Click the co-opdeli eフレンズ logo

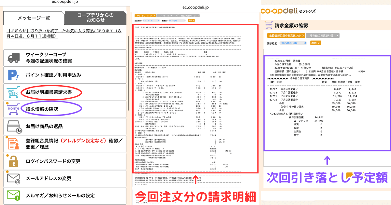click(288, 11)
